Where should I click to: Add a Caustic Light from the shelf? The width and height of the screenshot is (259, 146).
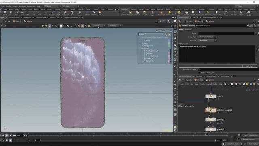click(200, 13)
